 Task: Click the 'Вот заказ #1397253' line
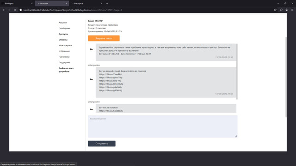[x=125, y=54]
